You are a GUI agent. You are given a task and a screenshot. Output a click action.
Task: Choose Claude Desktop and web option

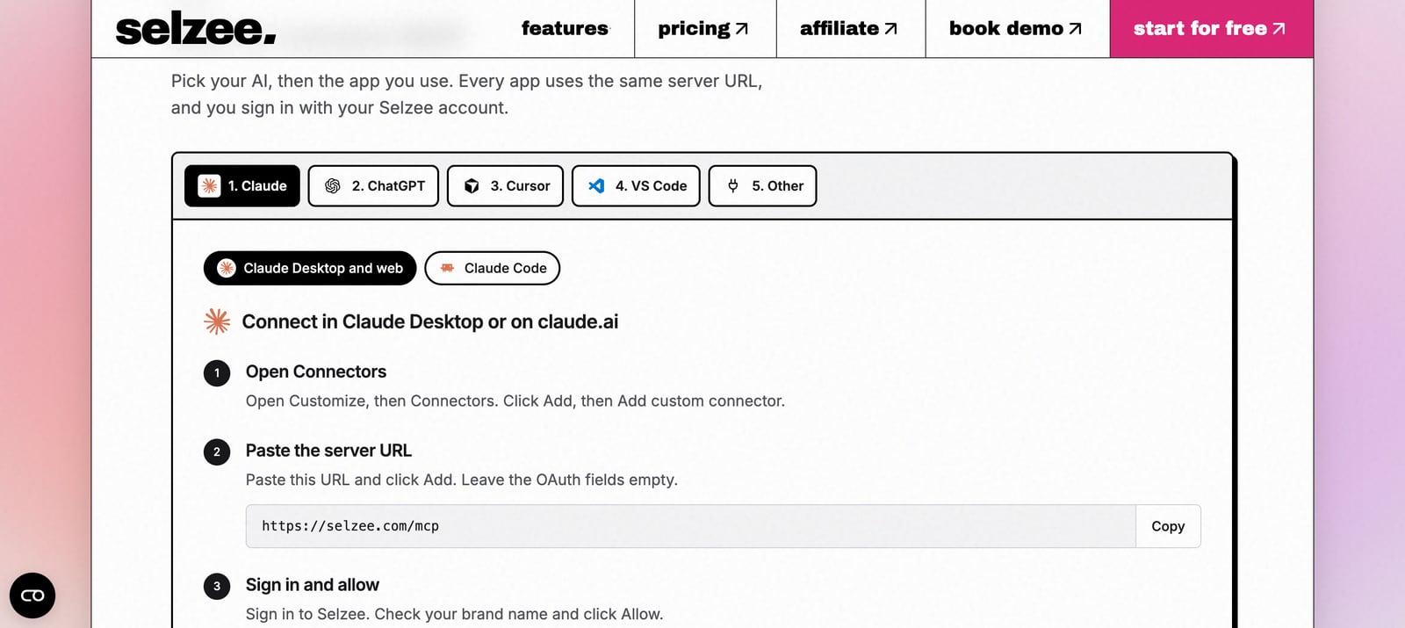(310, 268)
